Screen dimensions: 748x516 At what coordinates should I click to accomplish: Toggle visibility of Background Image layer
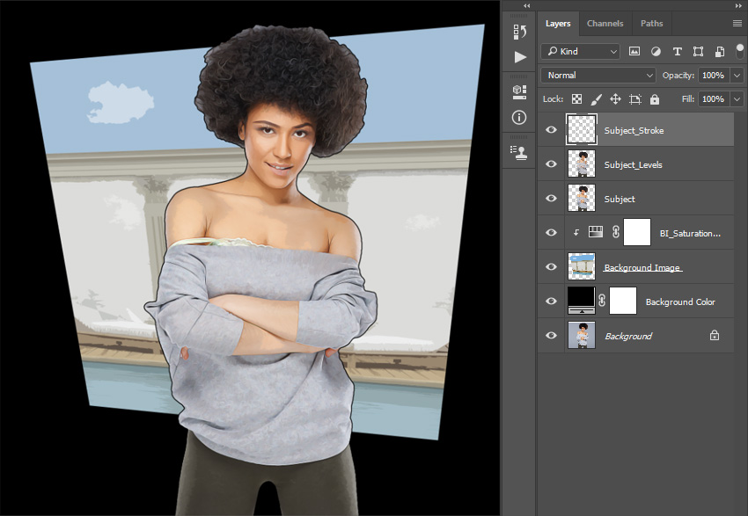[552, 267]
